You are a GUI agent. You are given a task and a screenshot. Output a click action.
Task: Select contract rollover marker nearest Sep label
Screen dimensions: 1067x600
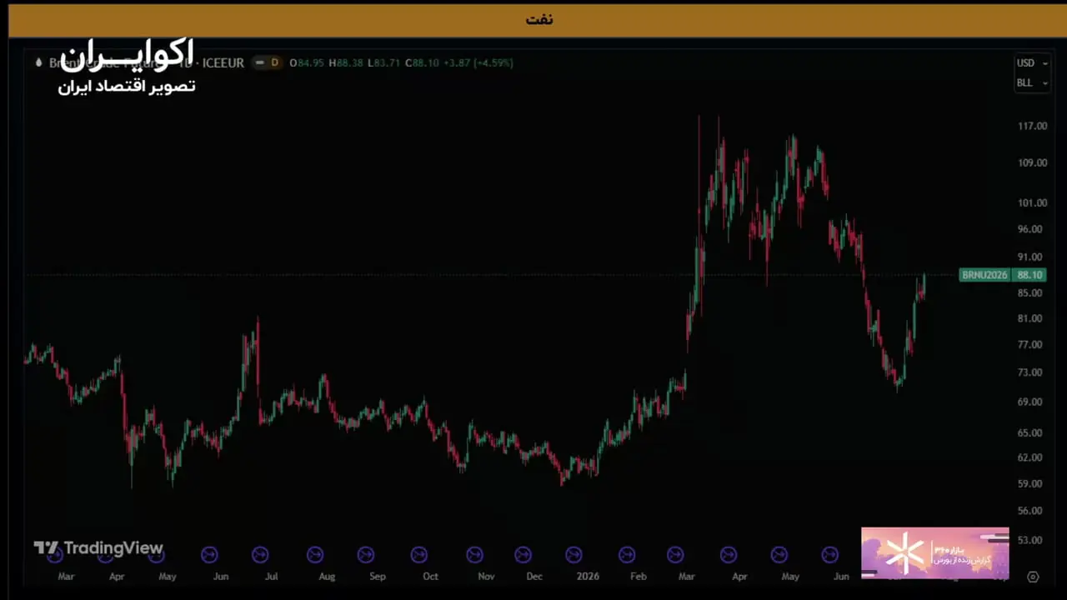pos(366,554)
